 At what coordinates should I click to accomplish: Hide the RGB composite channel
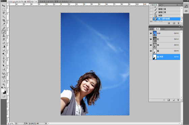tap(151, 33)
